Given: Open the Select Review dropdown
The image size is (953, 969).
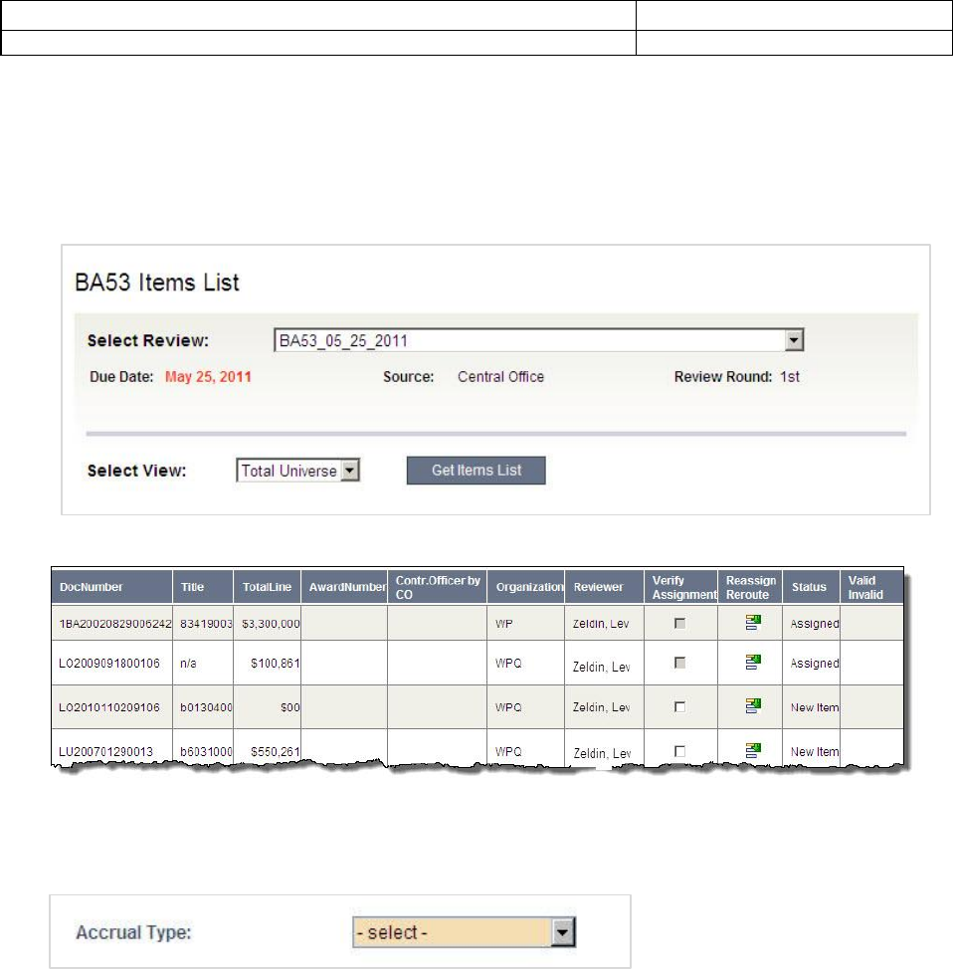Looking at the screenshot, I should (x=538, y=340).
